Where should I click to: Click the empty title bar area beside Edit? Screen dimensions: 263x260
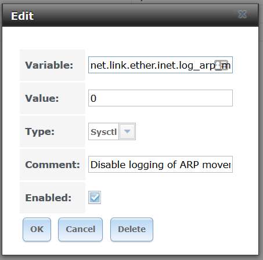135,16
